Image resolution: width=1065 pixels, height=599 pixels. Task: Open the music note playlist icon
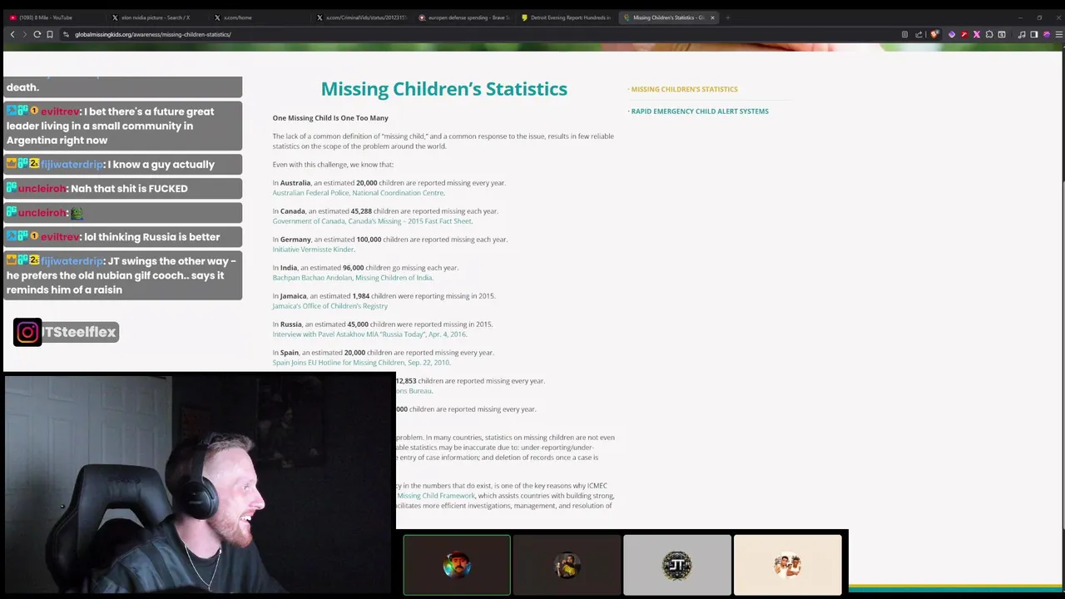pyautogui.click(x=1022, y=34)
